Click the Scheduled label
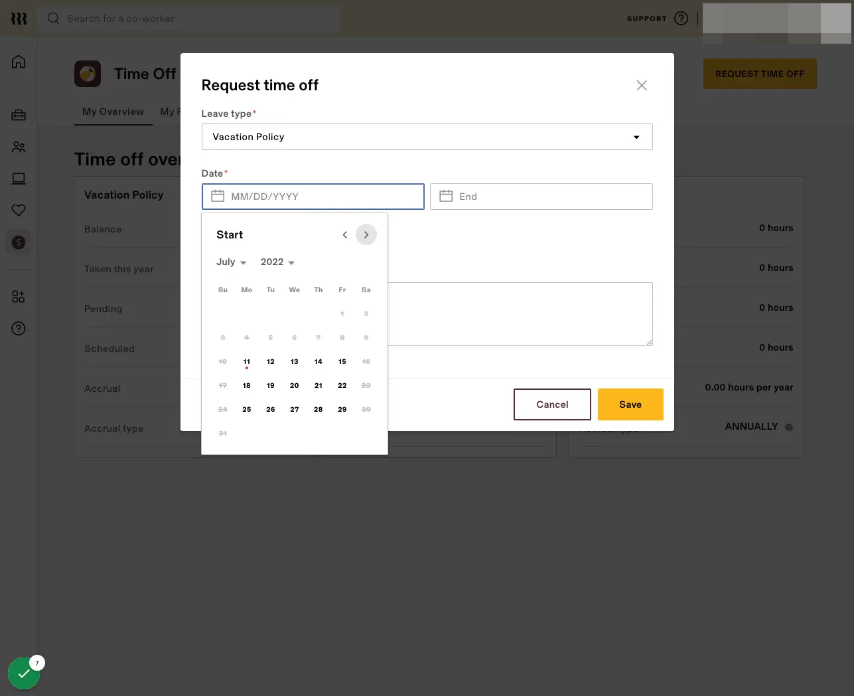 pos(109,349)
